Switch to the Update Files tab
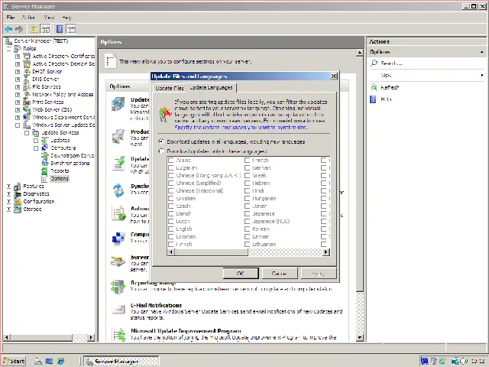Screen dimensions: 489x367 pos(170,89)
